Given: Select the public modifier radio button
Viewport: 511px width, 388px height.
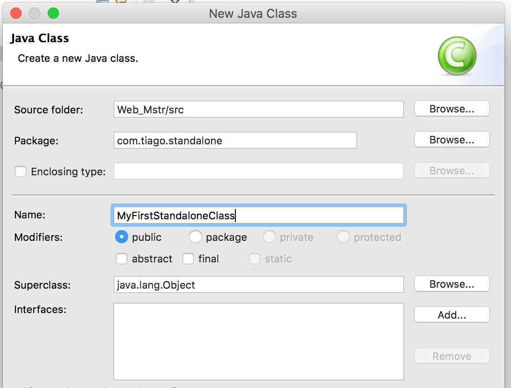Looking at the screenshot, I should pos(122,237).
